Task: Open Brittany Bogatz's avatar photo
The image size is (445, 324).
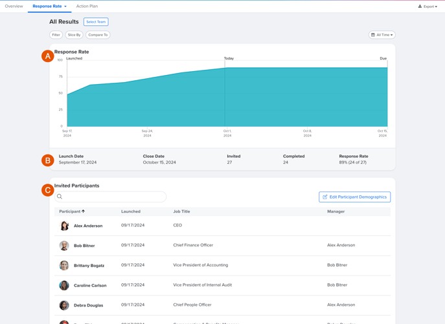Action: (64, 266)
